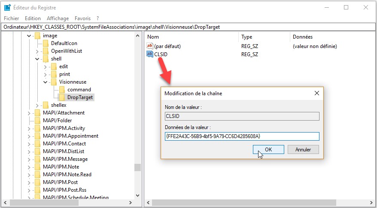Open the Edition menu
Image resolution: width=377 pixels, height=208 pixels.
pos(33,18)
